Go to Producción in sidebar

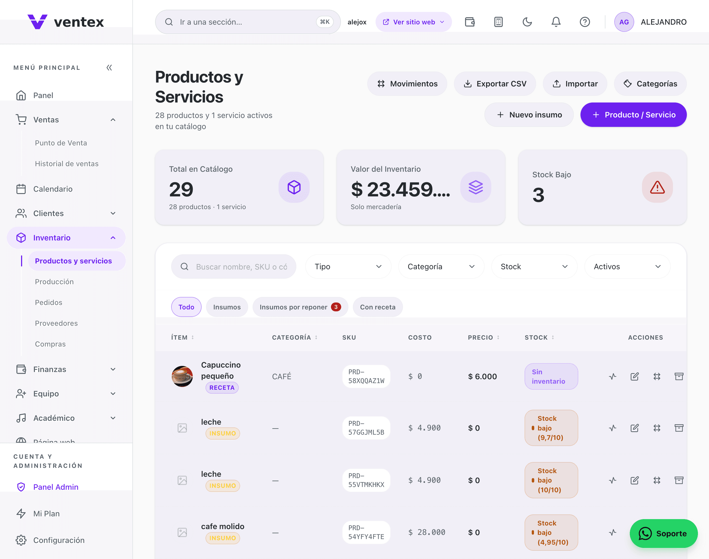coord(54,282)
